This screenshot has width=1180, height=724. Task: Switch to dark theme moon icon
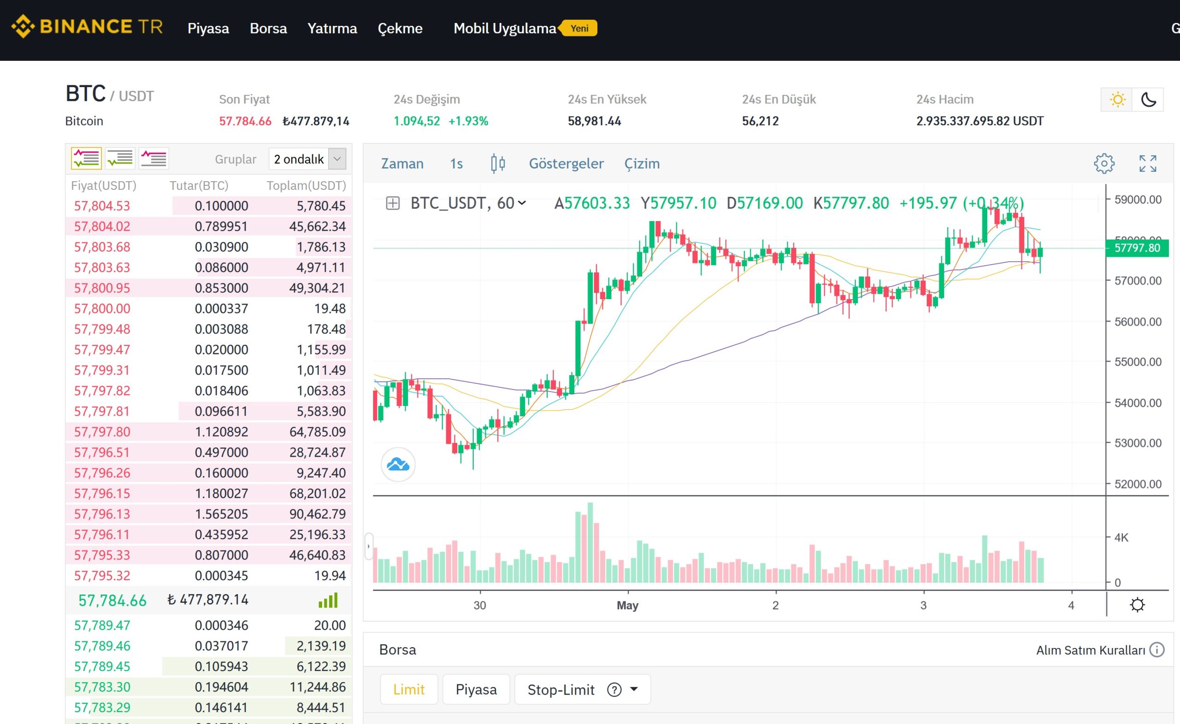[1148, 100]
